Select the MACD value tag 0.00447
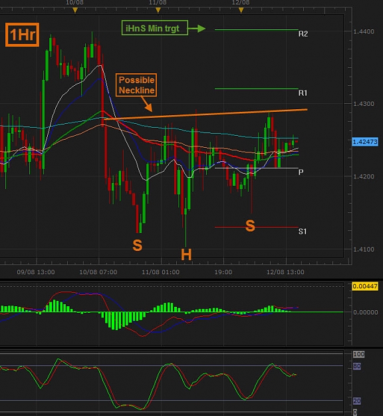 point(365,286)
